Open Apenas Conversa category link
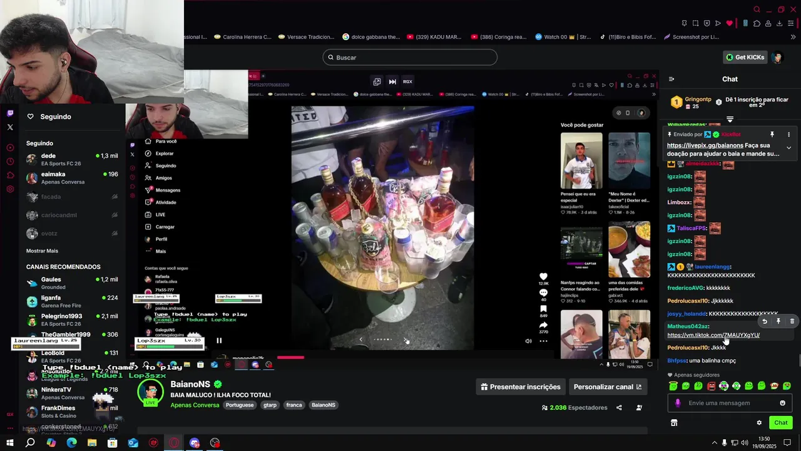 [x=195, y=405]
